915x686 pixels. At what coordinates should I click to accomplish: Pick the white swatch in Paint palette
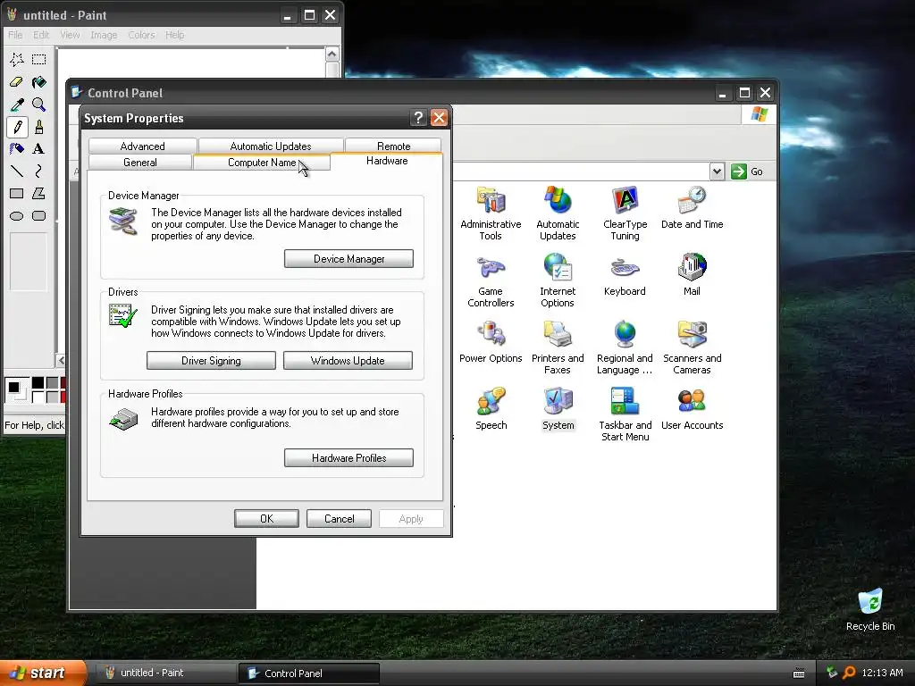click(x=38, y=397)
